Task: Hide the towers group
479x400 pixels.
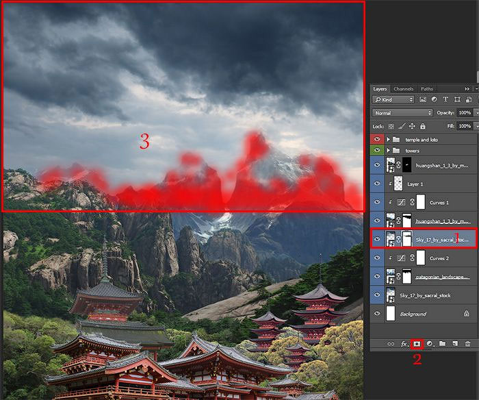Action: point(377,150)
